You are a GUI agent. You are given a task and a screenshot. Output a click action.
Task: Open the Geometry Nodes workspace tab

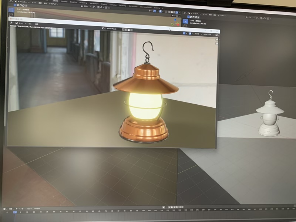click(x=145, y=7)
